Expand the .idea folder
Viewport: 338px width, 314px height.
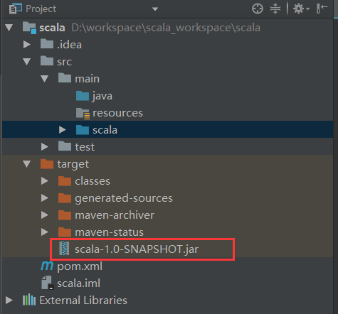[26, 45]
